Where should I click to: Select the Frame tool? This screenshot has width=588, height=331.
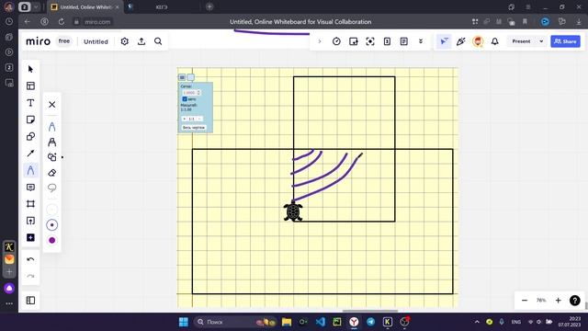click(30, 204)
